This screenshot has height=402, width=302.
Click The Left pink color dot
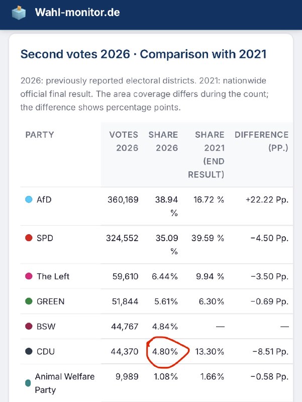pyautogui.click(x=29, y=276)
